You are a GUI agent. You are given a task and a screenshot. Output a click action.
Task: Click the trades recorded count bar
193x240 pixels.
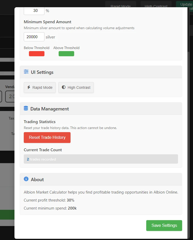(x=101, y=159)
